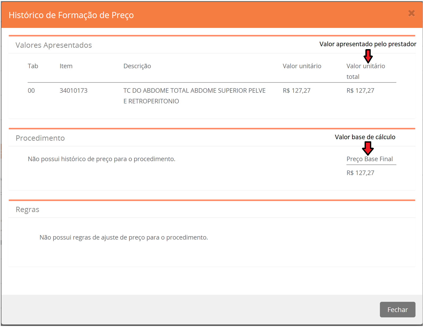
Task: Select item code 34010173
Action: (x=73, y=91)
